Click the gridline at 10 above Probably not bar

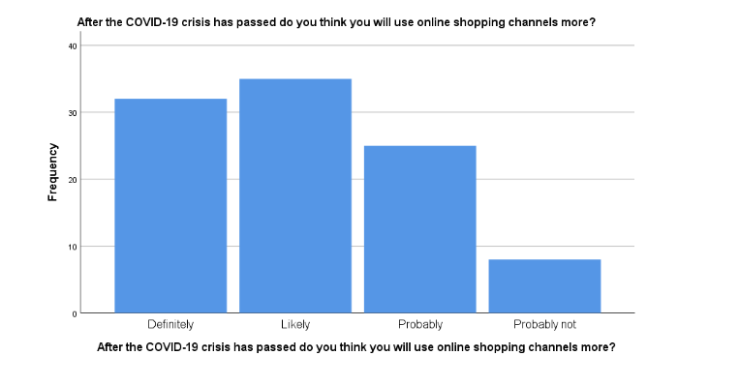pyautogui.click(x=544, y=246)
